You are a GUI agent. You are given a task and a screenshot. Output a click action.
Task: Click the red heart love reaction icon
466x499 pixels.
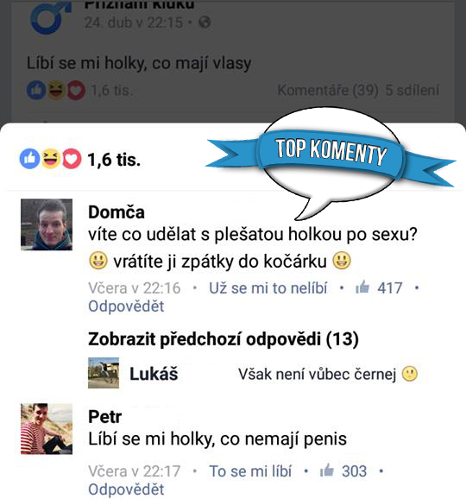(x=72, y=159)
